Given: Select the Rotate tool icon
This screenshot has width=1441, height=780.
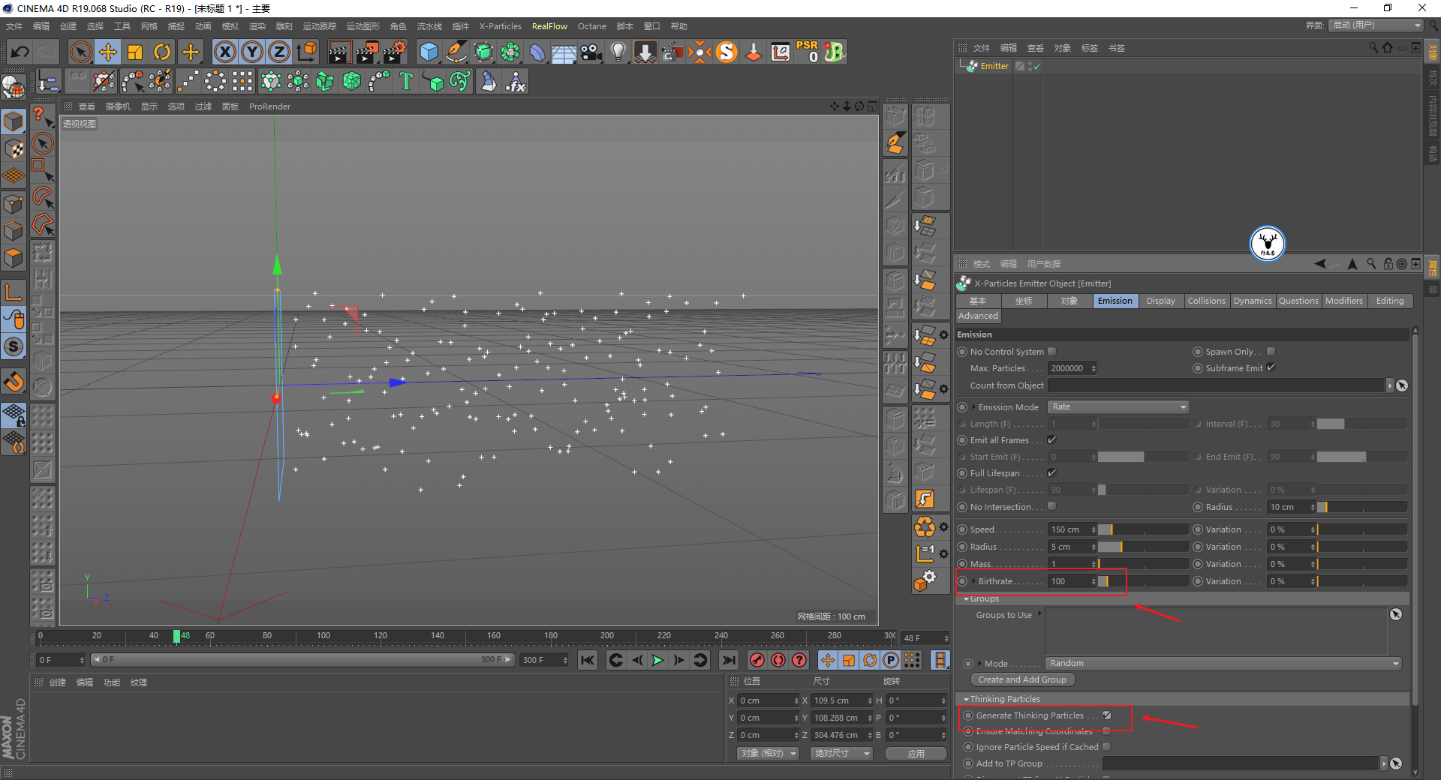Looking at the screenshot, I should [162, 52].
